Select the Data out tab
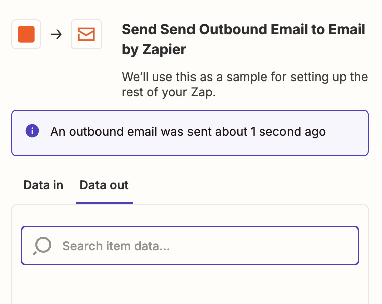This screenshot has height=304, width=382. click(x=104, y=185)
